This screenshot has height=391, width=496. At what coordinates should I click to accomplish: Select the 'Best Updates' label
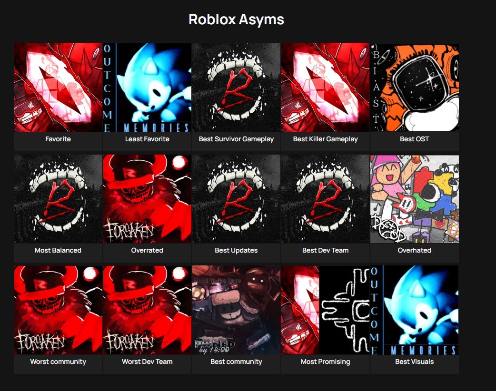[236, 250]
